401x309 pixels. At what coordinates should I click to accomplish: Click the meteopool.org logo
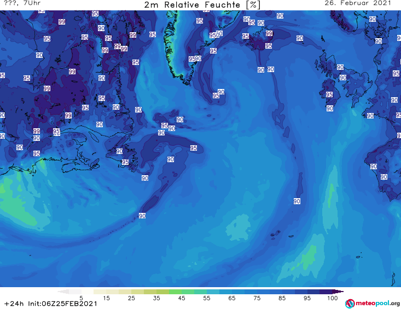(x=373, y=304)
